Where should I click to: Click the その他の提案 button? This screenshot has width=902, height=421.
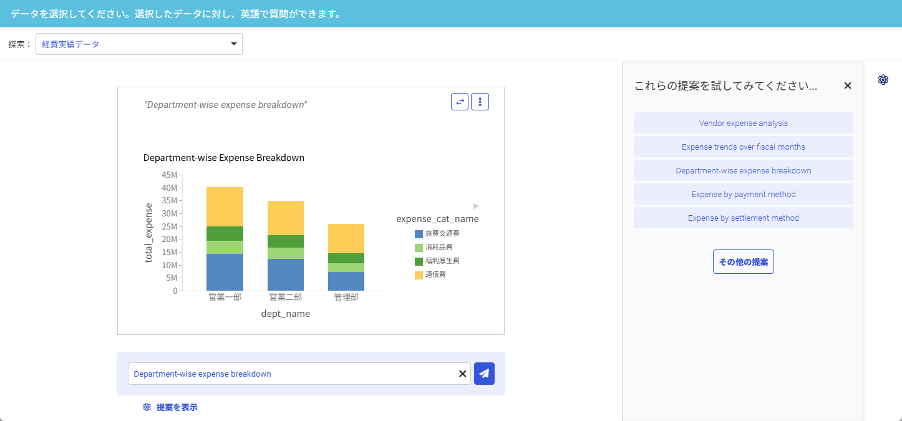[x=744, y=262]
